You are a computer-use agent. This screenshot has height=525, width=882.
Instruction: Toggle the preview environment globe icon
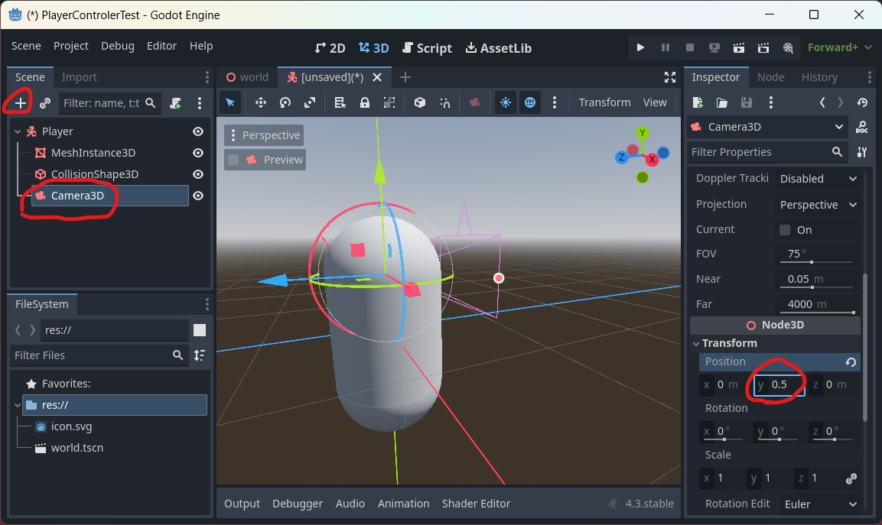tap(529, 102)
